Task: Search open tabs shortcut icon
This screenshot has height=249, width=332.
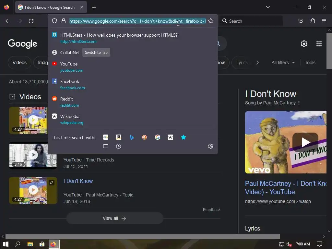Action: tap(106, 146)
